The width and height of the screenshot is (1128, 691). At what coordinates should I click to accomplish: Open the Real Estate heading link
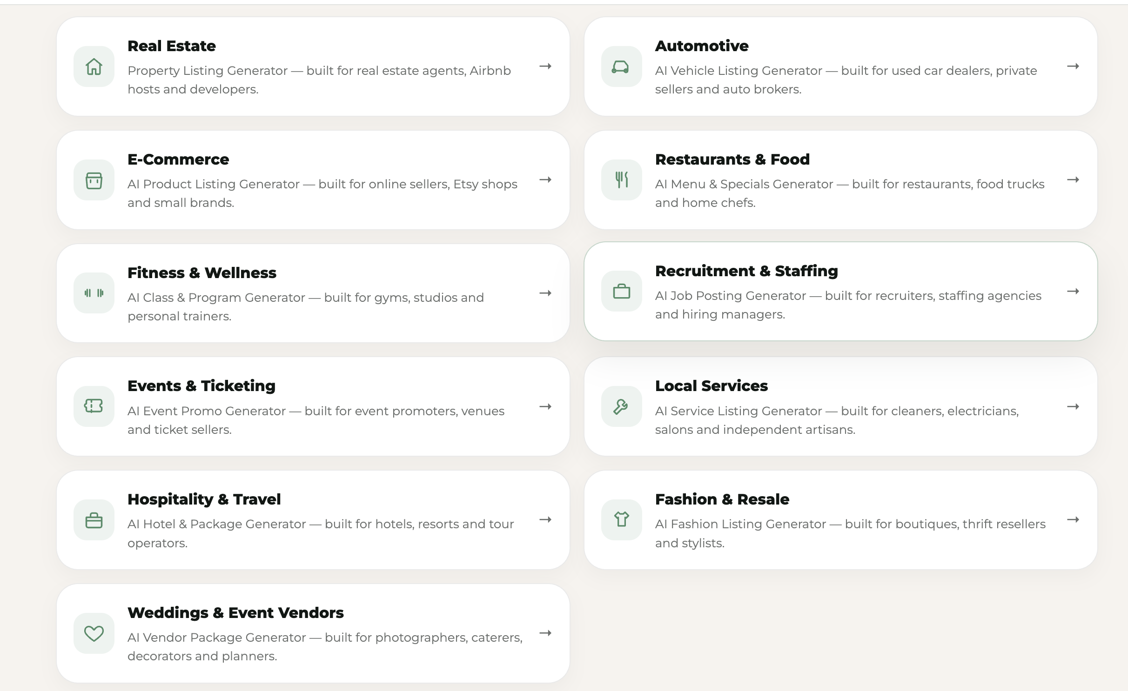[x=171, y=46]
